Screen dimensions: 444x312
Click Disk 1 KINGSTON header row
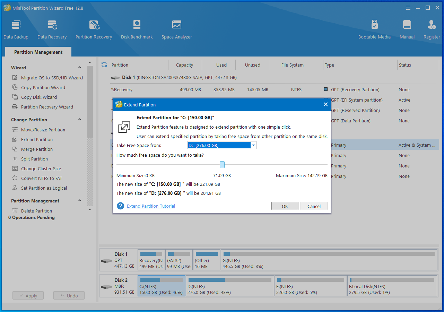click(275, 78)
